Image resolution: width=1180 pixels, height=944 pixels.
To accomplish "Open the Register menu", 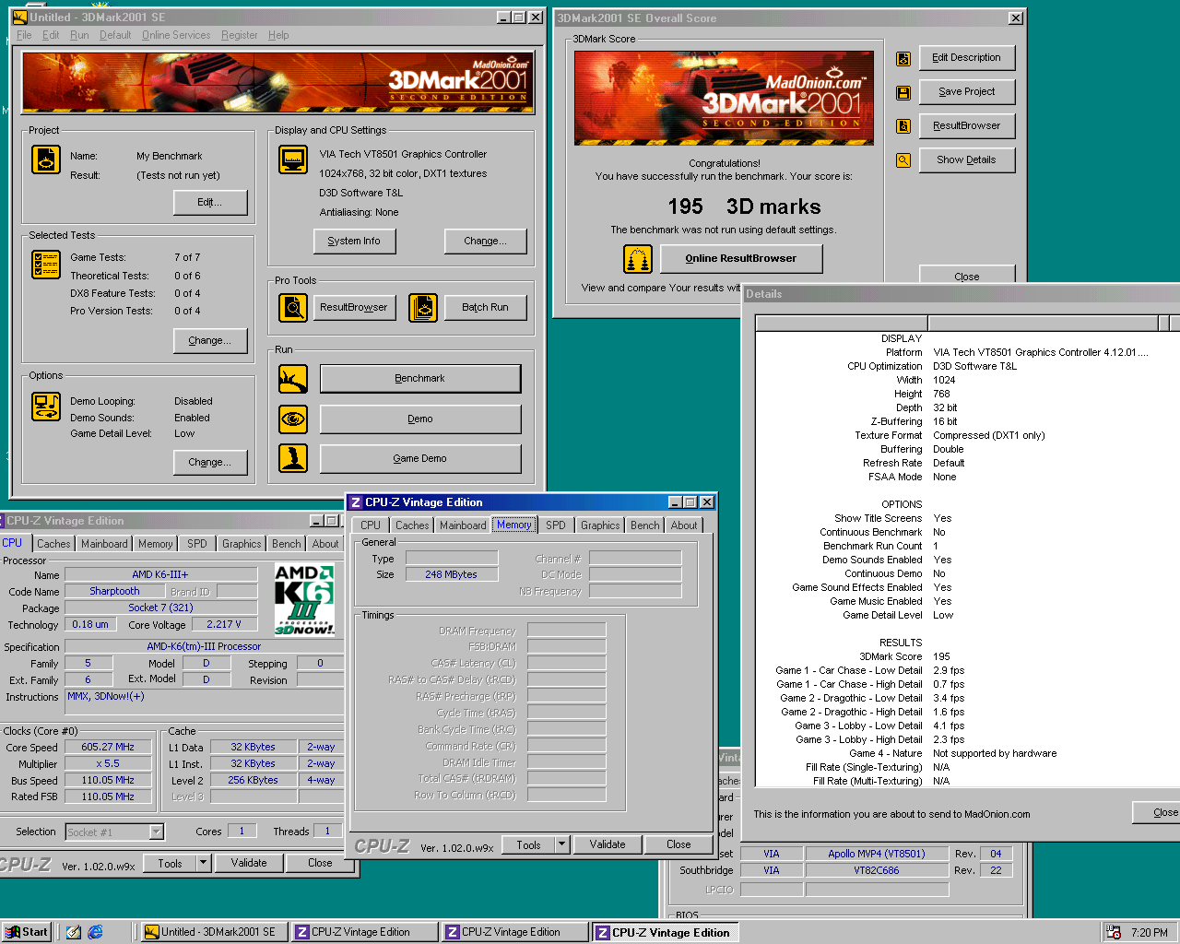I will 240,35.
